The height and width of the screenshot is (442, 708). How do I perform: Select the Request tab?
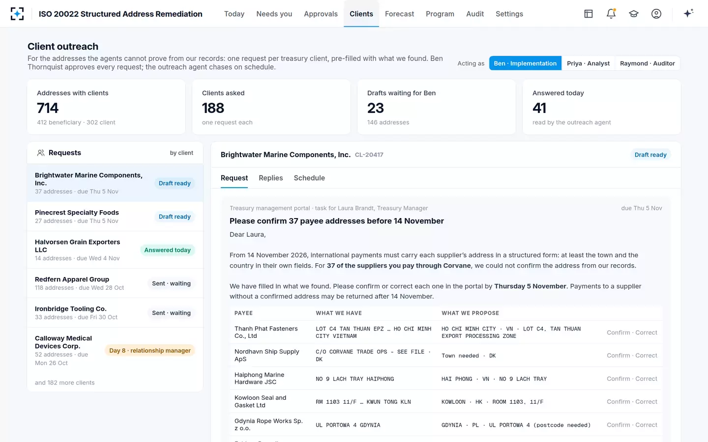234,178
